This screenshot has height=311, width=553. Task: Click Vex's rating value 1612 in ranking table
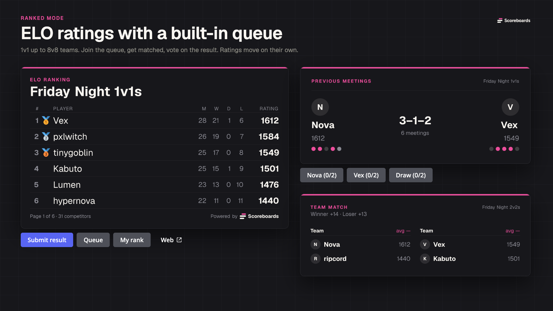coord(270,120)
